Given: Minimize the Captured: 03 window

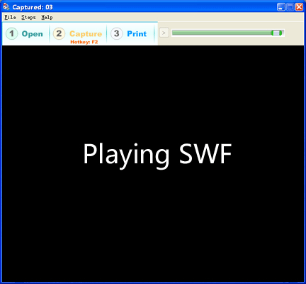Looking at the screenshot, I should (x=280, y=7).
